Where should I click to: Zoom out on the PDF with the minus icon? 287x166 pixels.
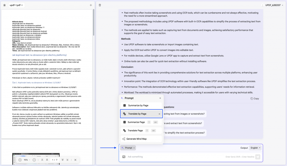click(x=34, y=160)
